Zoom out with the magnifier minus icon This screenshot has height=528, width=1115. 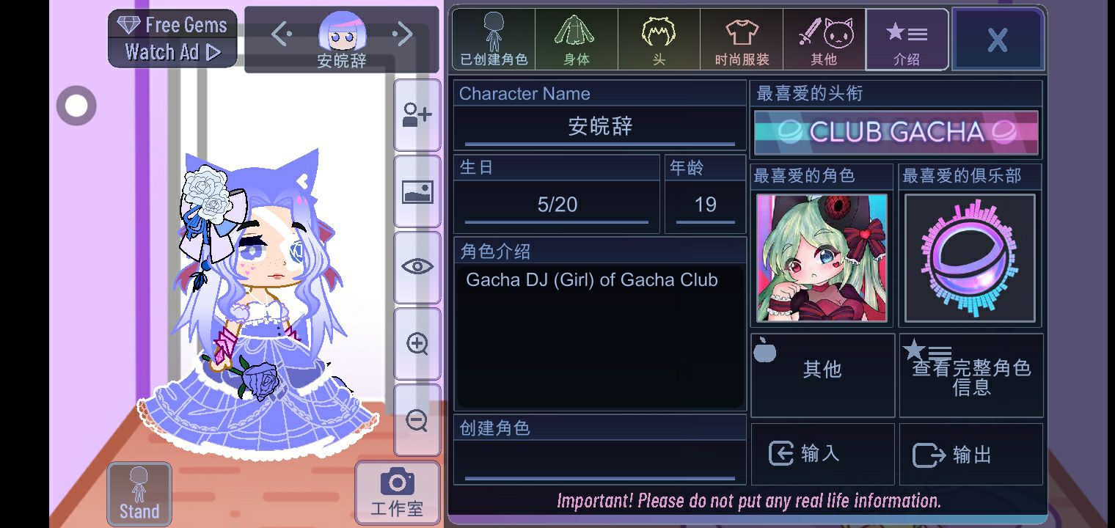pyautogui.click(x=417, y=420)
